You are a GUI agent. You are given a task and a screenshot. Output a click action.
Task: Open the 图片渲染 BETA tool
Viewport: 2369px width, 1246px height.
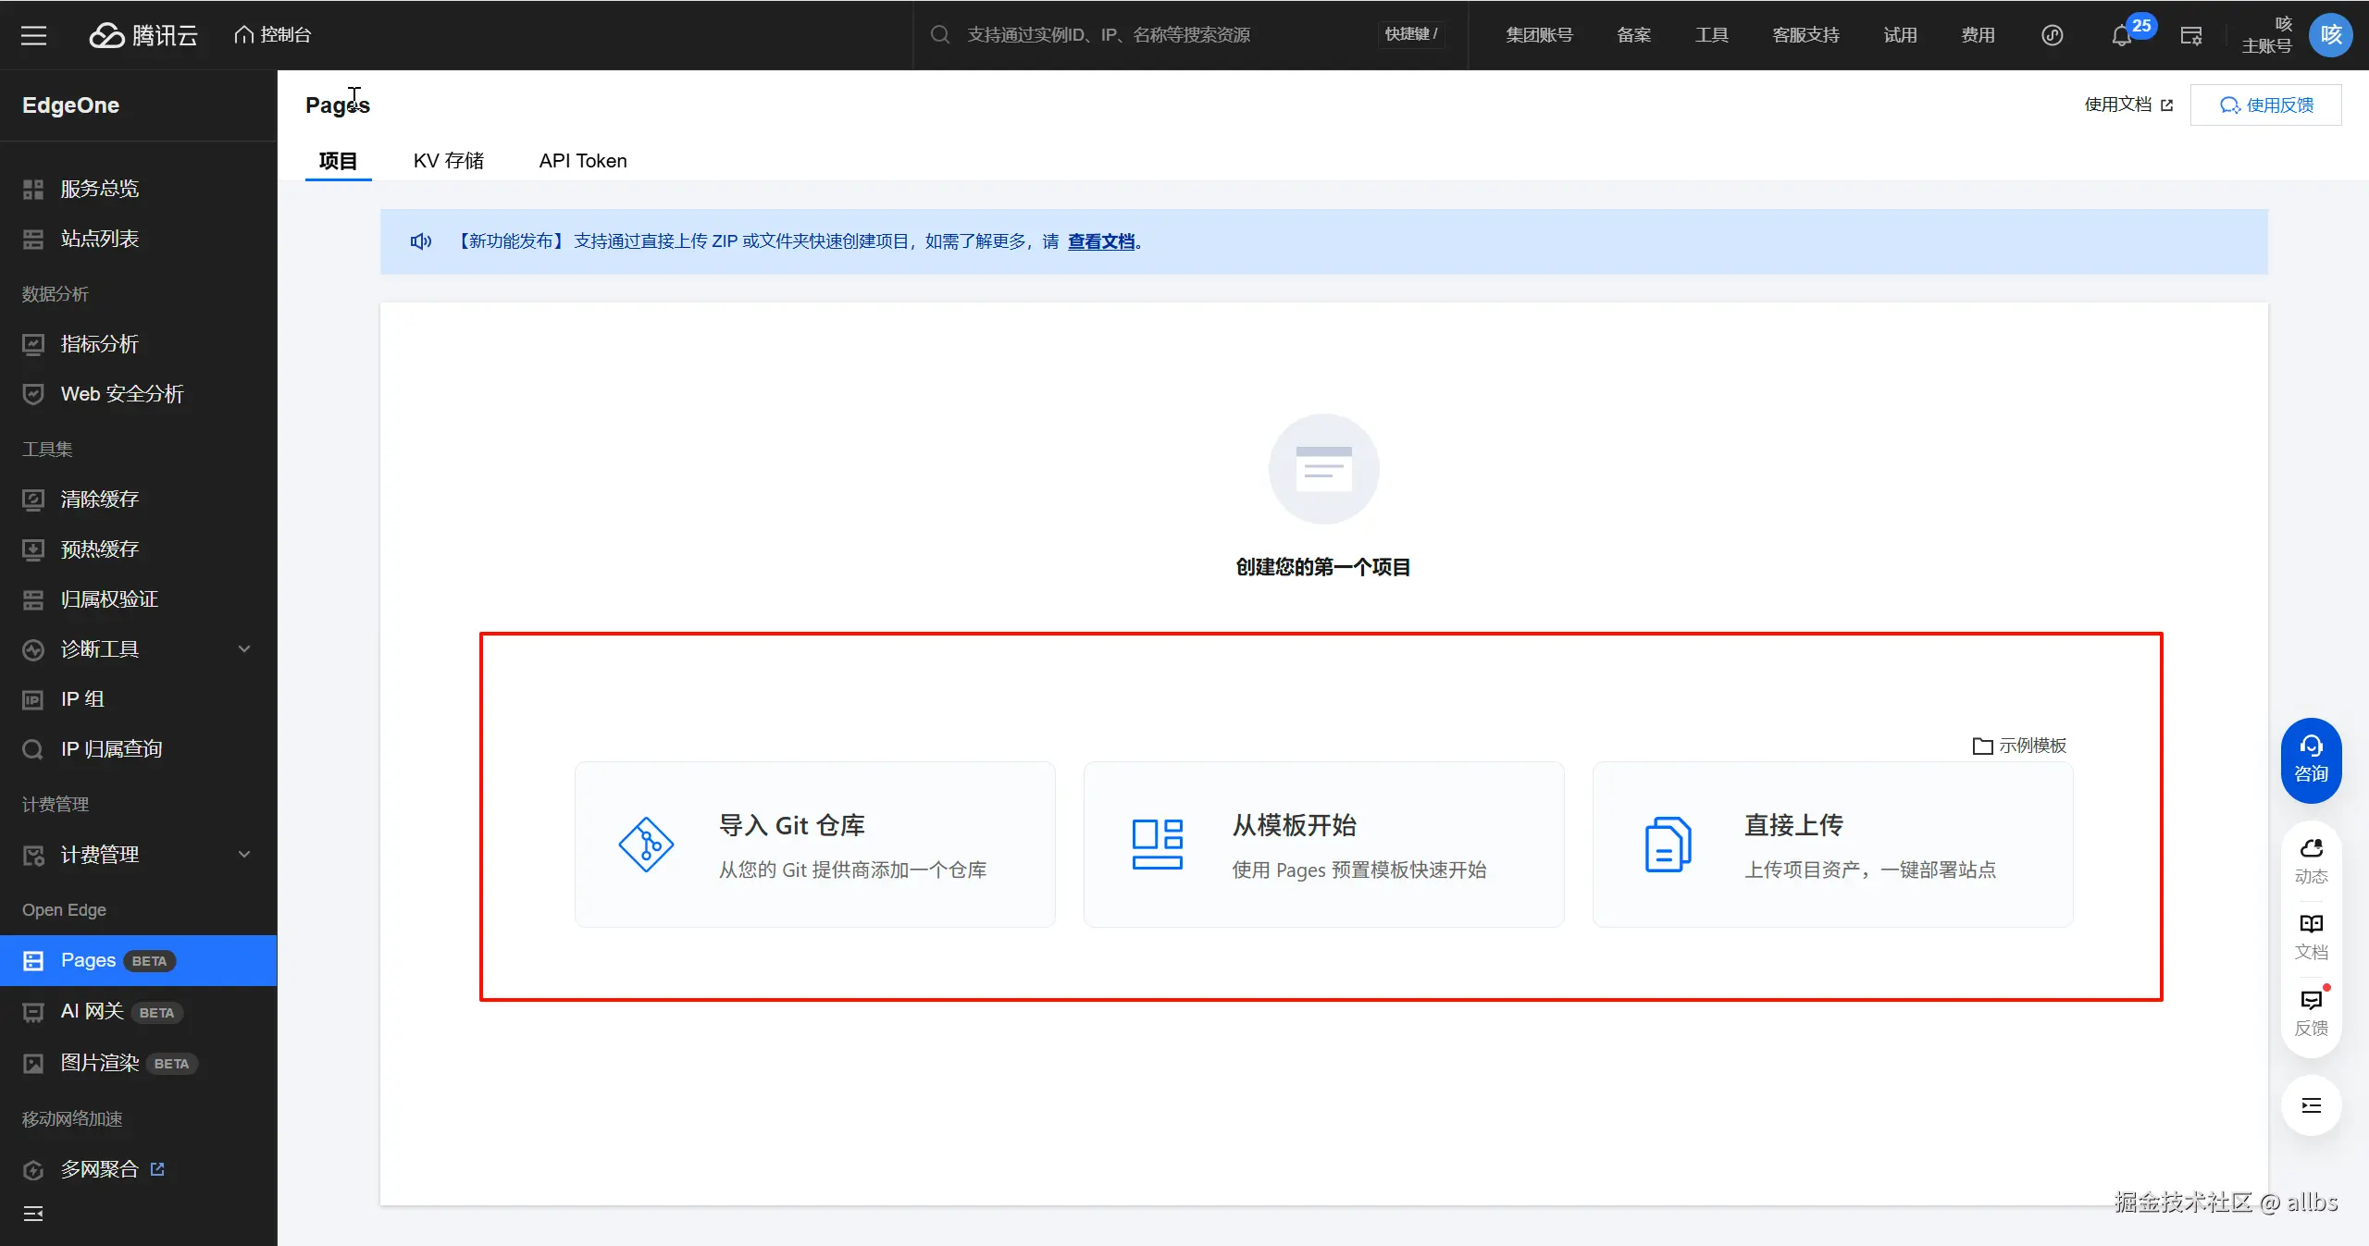(x=100, y=1063)
